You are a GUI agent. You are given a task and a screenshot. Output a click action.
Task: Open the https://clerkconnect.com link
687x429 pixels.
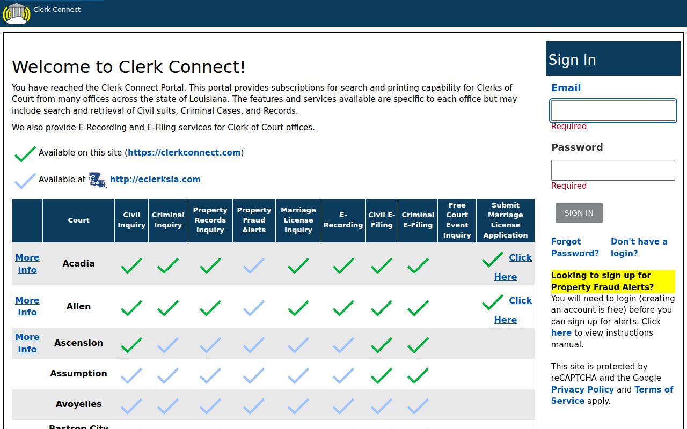pyautogui.click(x=184, y=152)
